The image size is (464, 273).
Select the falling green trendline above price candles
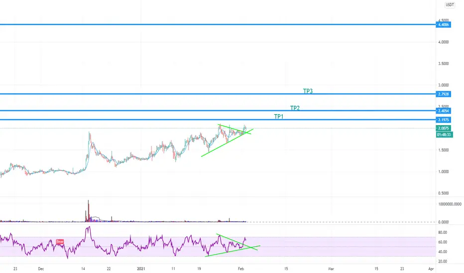234,129
